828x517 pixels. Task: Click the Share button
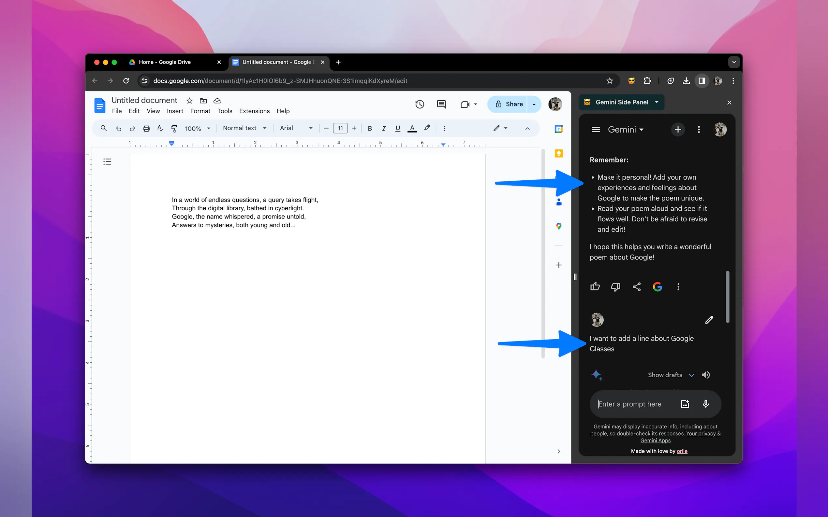[x=509, y=104]
